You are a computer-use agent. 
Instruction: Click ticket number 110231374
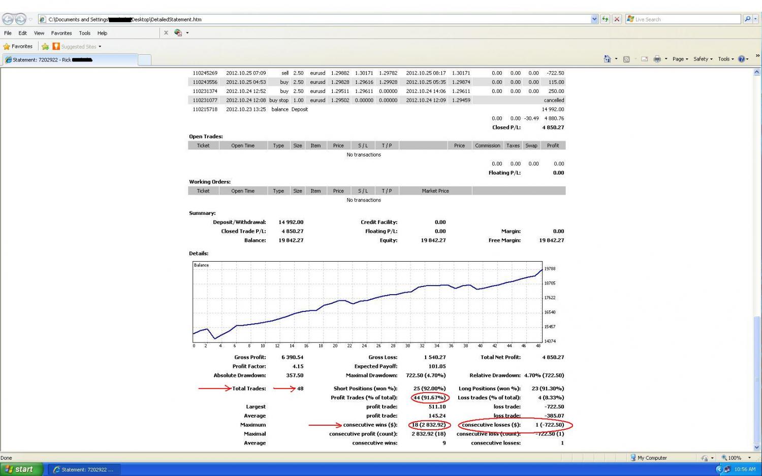coord(205,91)
